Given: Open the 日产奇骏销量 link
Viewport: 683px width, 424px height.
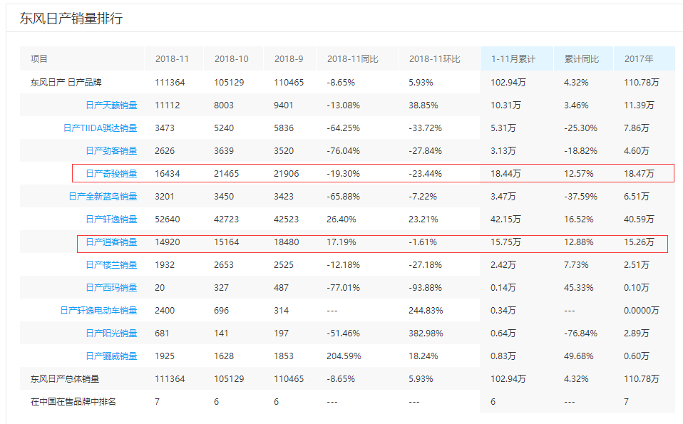Looking at the screenshot, I should 111,174.
